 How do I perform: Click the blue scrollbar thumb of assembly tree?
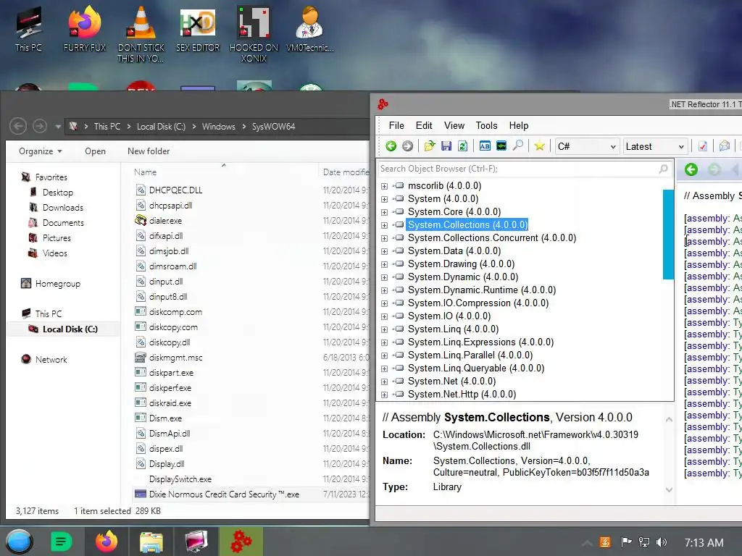click(x=668, y=235)
